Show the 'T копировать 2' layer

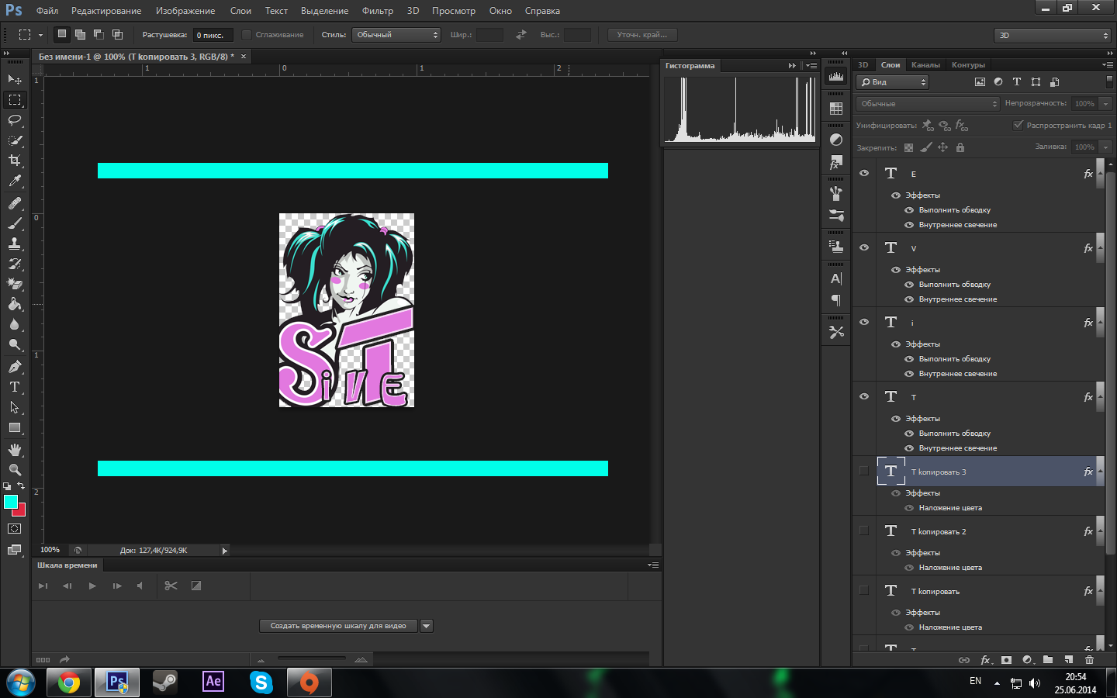coord(864,530)
